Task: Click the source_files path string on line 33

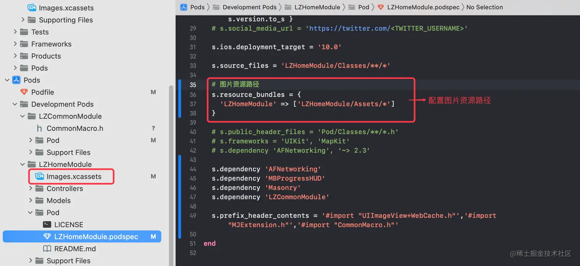Action: (336, 65)
